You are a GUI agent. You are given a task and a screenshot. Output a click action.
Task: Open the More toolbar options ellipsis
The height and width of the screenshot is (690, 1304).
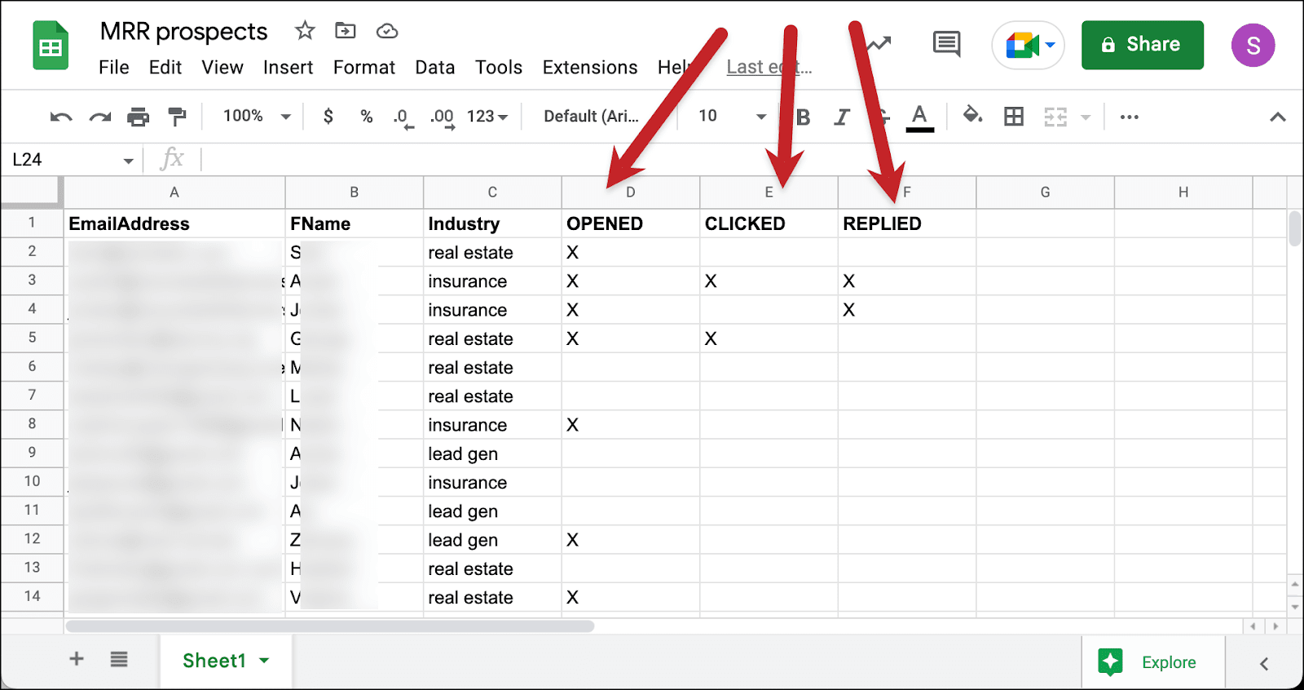coord(1130,117)
